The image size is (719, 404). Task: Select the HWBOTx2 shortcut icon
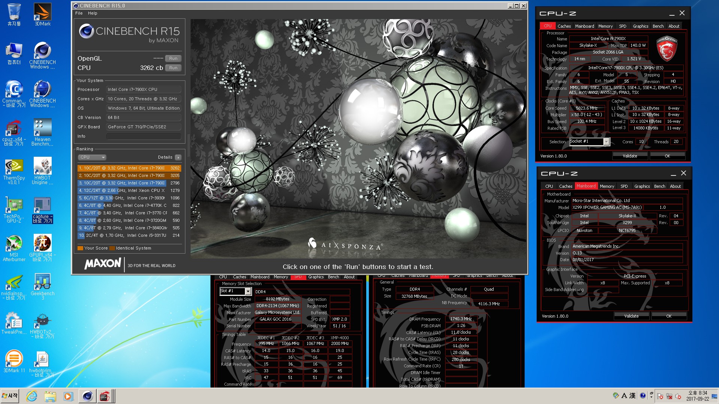point(42,325)
